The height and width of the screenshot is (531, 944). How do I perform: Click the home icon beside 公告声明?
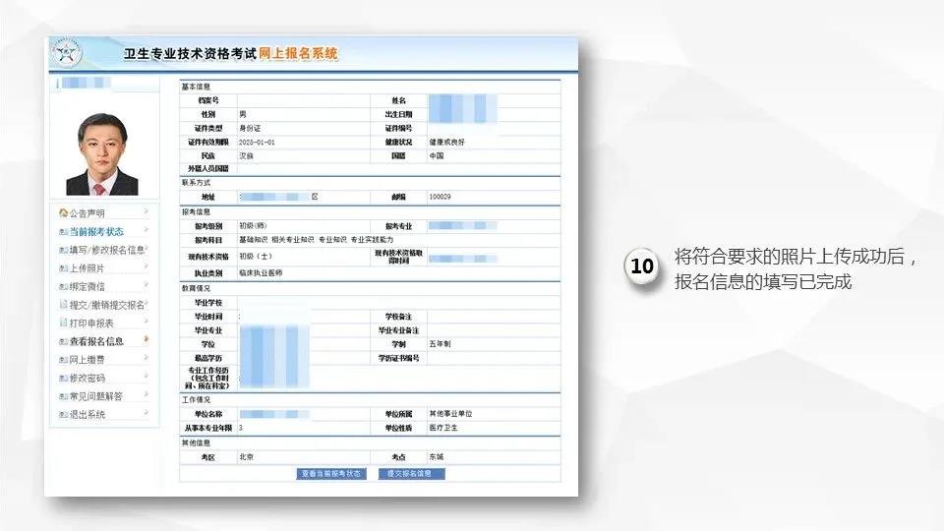coord(63,213)
